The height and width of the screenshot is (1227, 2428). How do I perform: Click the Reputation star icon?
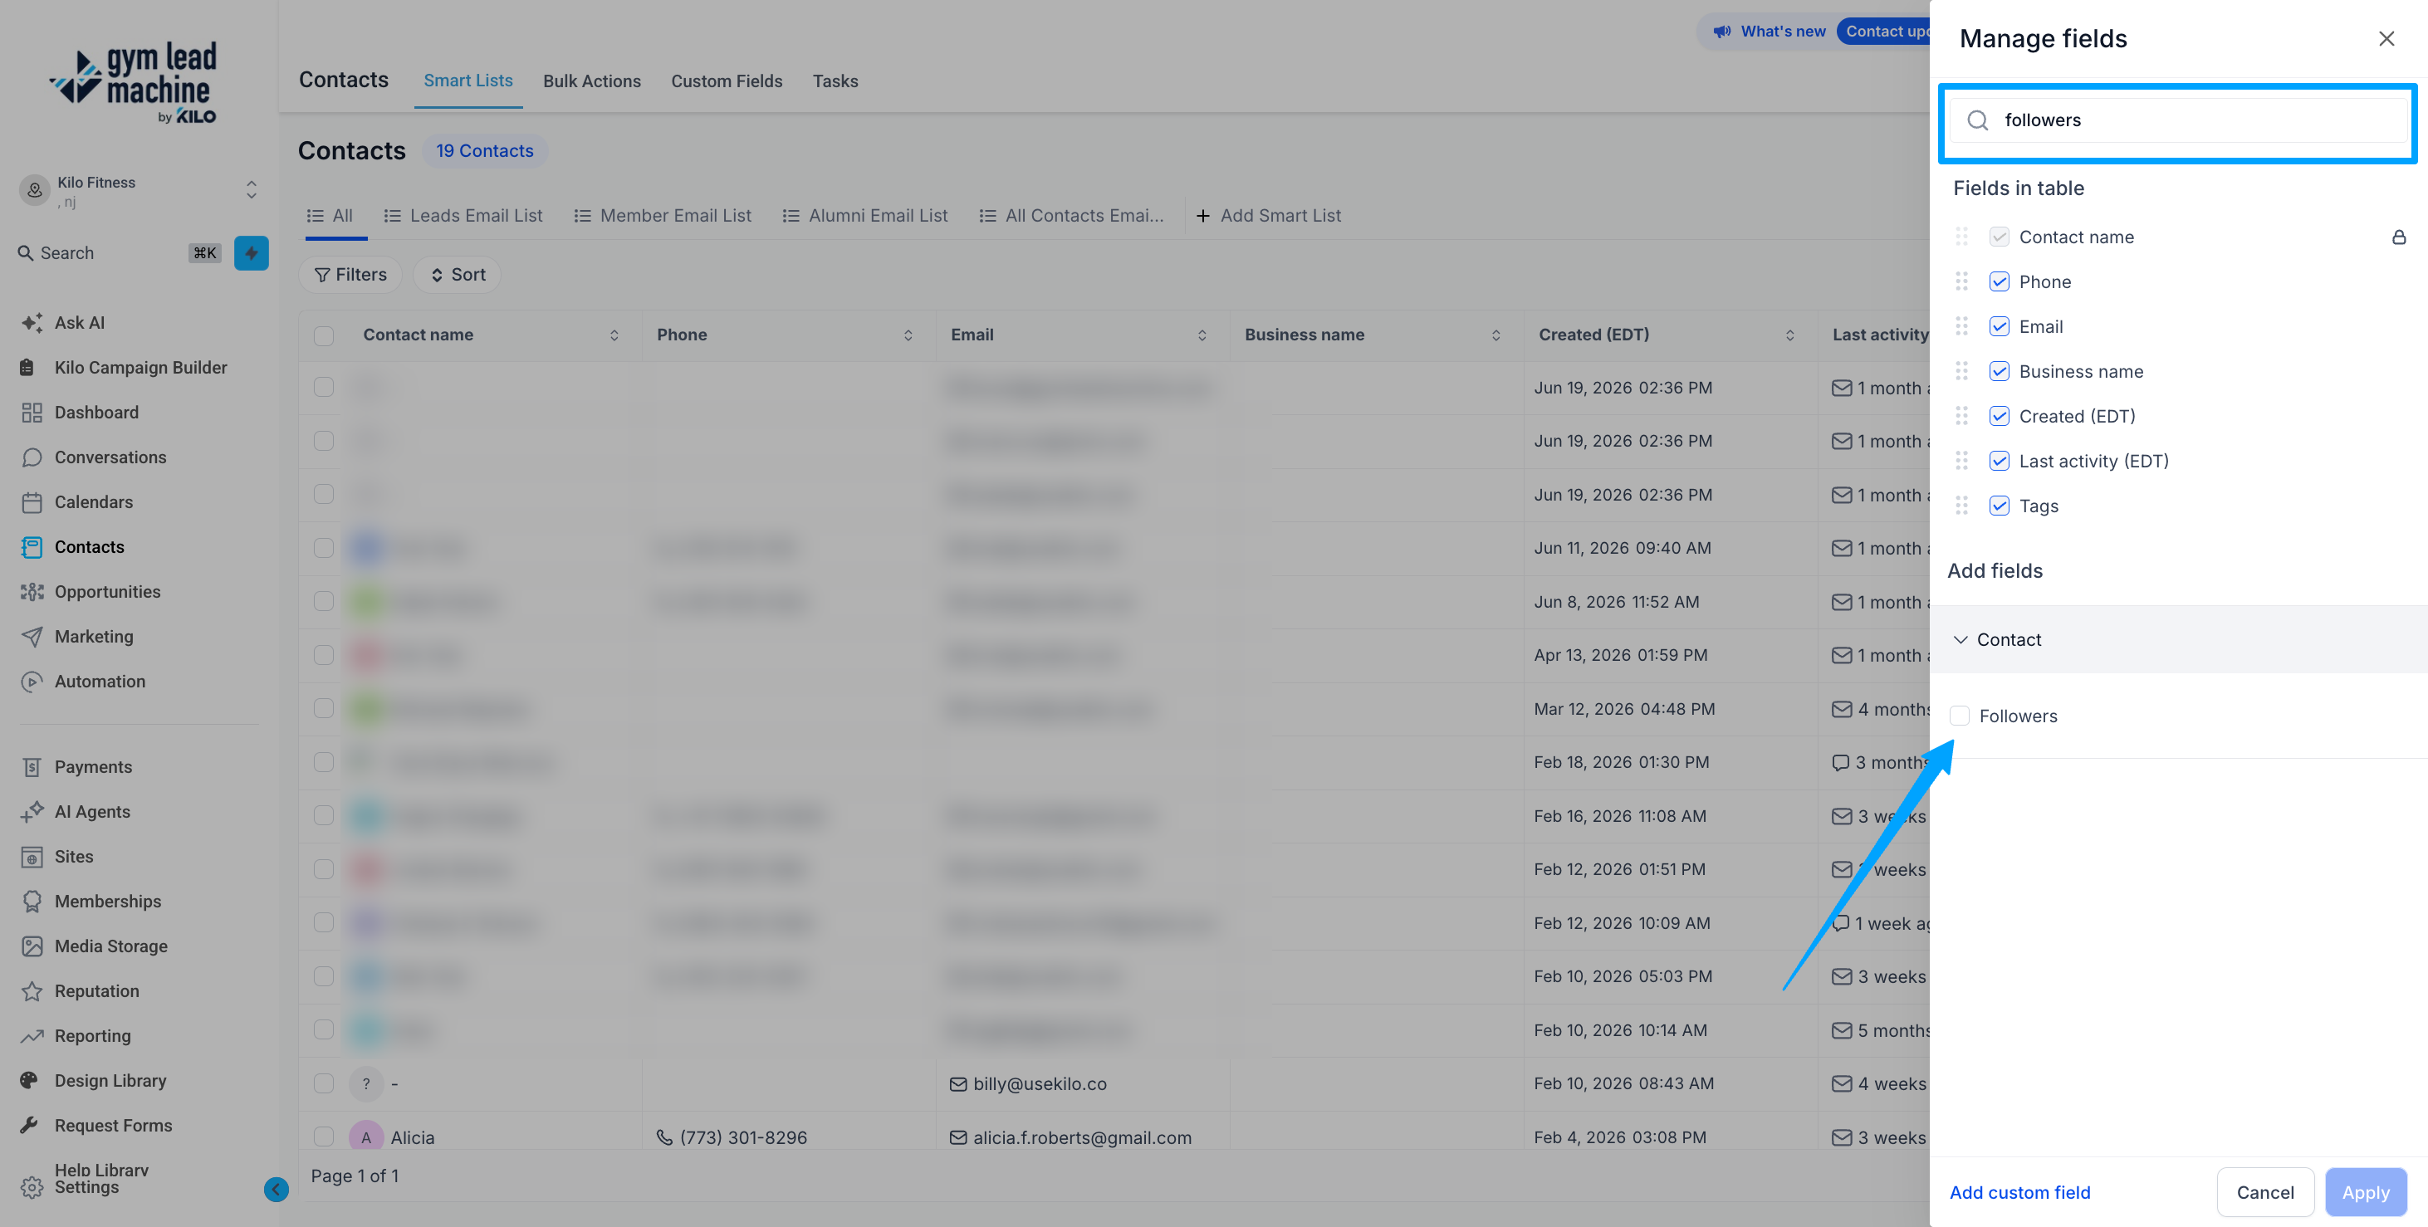(32, 990)
